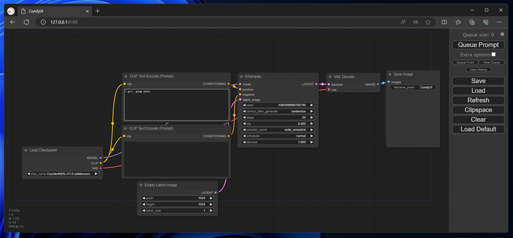Image resolution: width=513 pixels, height=238 pixels.
Task: Open ComfyUI settings gear icon
Action: pyautogui.click(x=502, y=34)
